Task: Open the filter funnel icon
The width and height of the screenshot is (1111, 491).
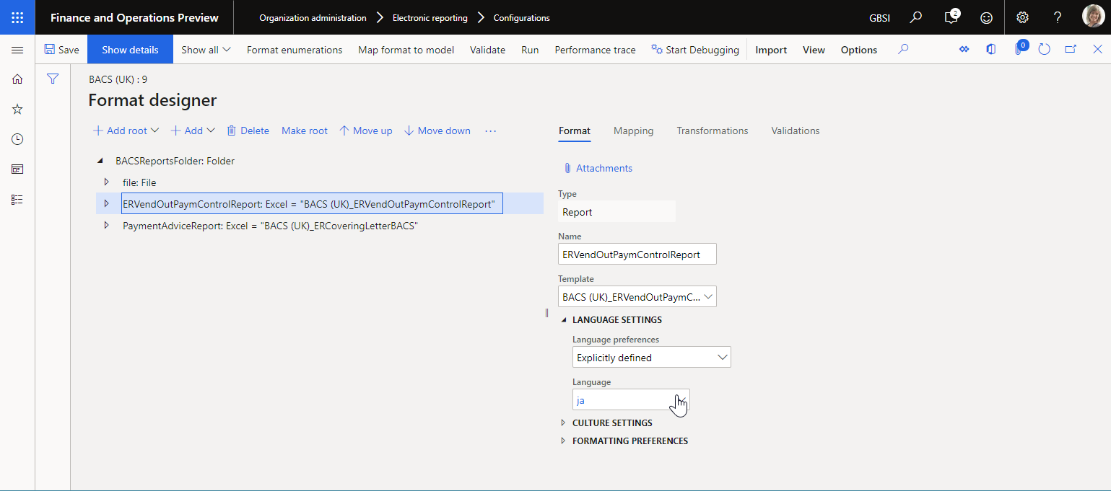Action: click(52, 79)
